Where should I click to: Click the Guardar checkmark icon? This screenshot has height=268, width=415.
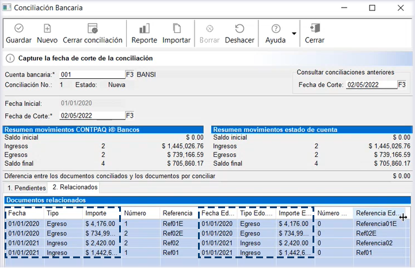tap(19, 28)
